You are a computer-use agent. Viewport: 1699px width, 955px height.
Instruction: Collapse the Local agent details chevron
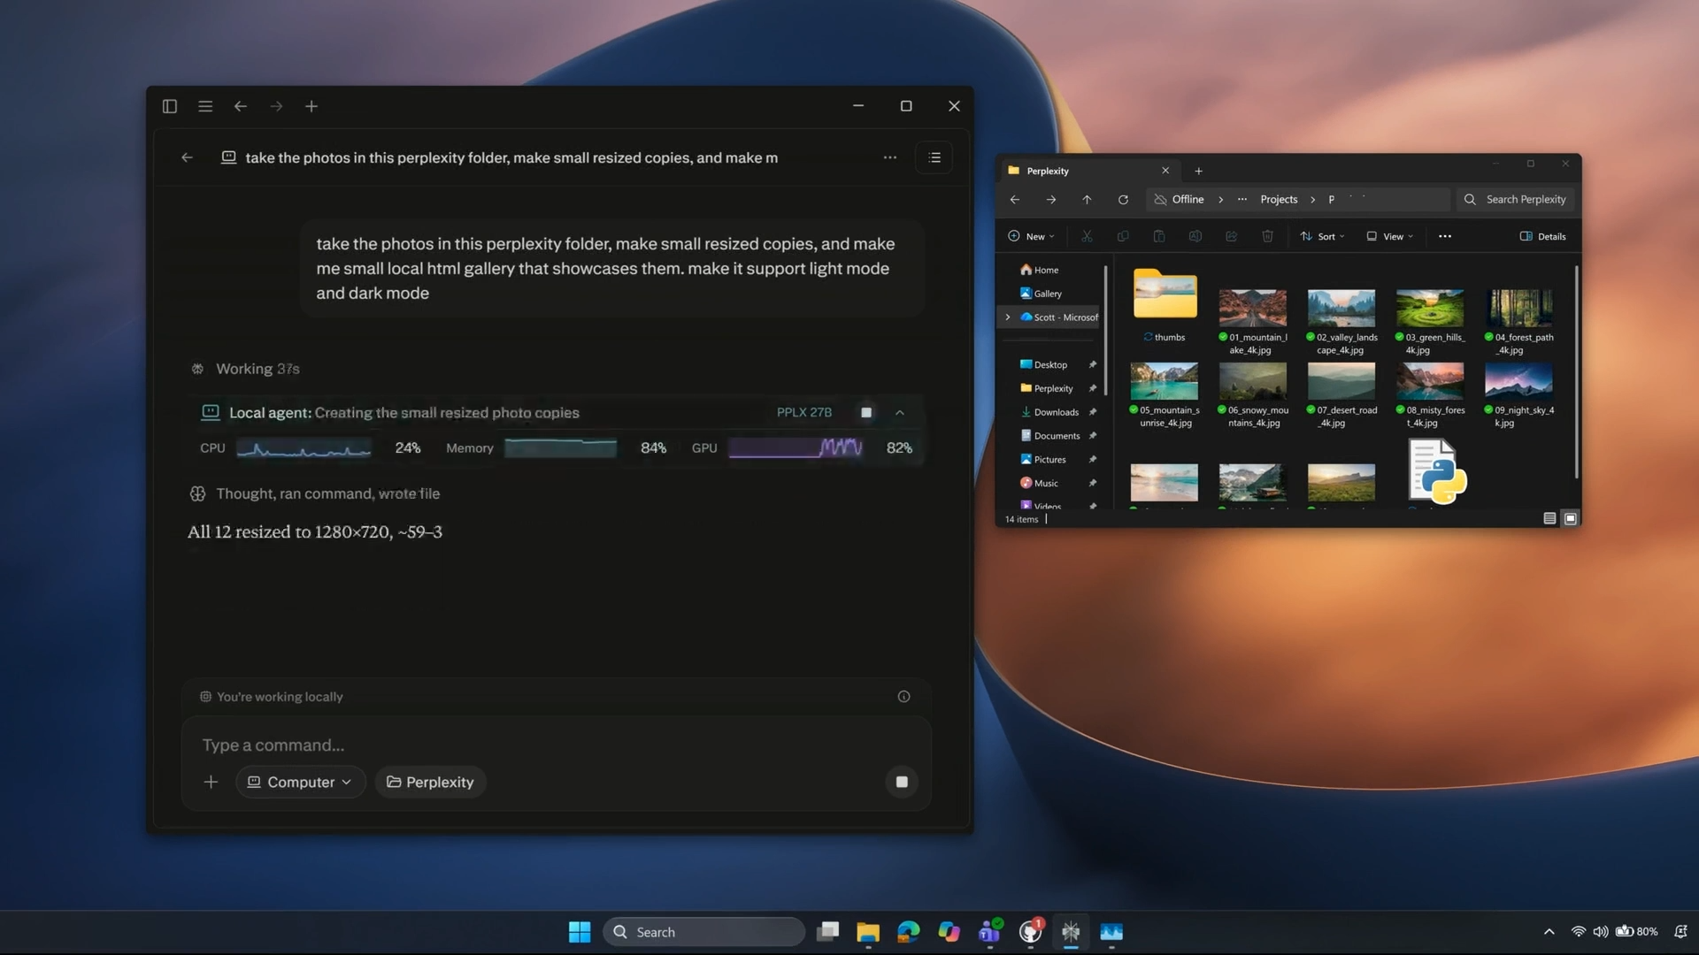[900, 413]
